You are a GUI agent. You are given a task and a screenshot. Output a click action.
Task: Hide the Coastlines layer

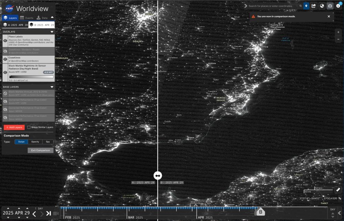click(x=5, y=59)
